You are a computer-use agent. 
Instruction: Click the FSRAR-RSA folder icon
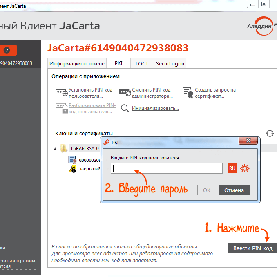click(x=63, y=148)
